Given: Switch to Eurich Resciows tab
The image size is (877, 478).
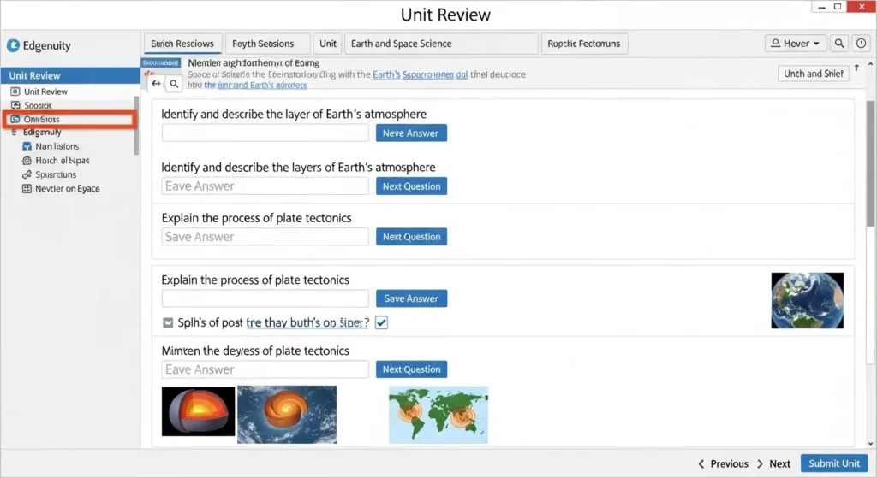Looking at the screenshot, I should (182, 44).
